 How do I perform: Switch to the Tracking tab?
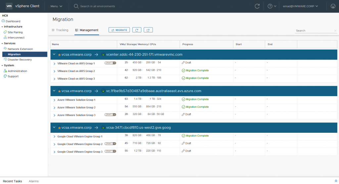tap(60, 30)
